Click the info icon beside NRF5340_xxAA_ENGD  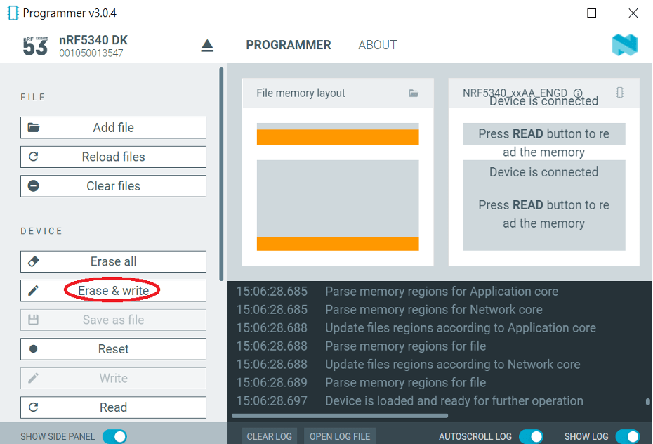pos(578,93)
